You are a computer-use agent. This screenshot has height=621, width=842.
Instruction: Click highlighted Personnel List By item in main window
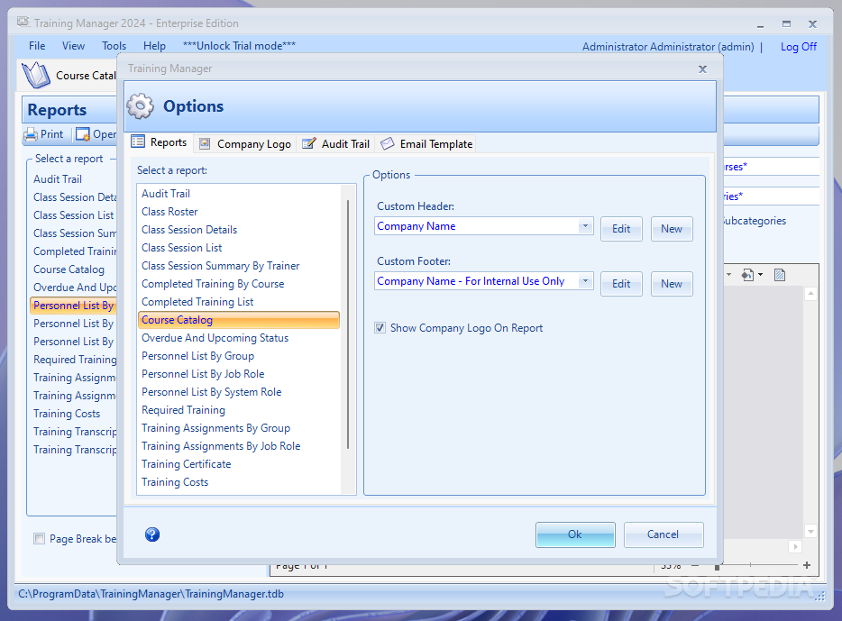tap(74, 305)
